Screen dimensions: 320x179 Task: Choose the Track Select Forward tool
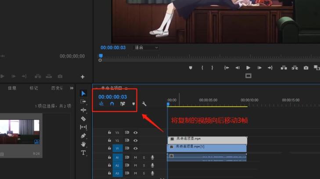click(x=83, y=101)
